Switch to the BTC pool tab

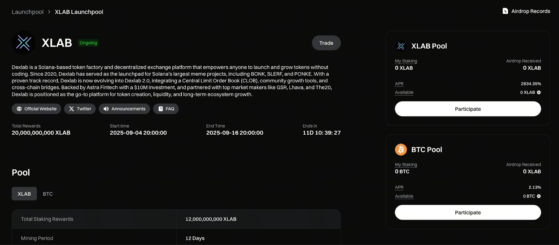pos(48,194)
